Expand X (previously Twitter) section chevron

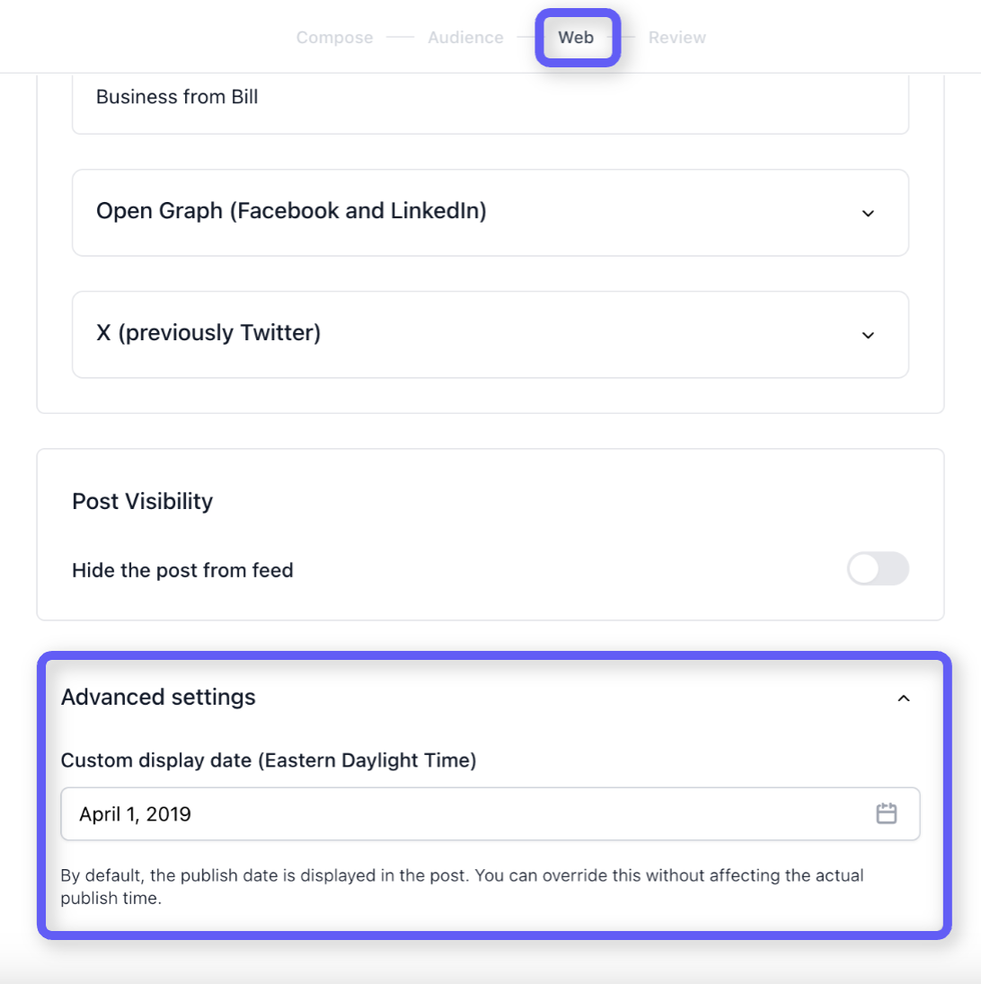pos(868,334)
